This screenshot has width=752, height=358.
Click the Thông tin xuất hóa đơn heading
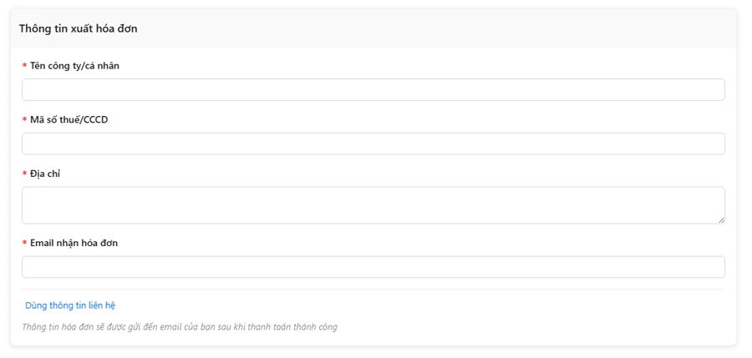point(79,28)
